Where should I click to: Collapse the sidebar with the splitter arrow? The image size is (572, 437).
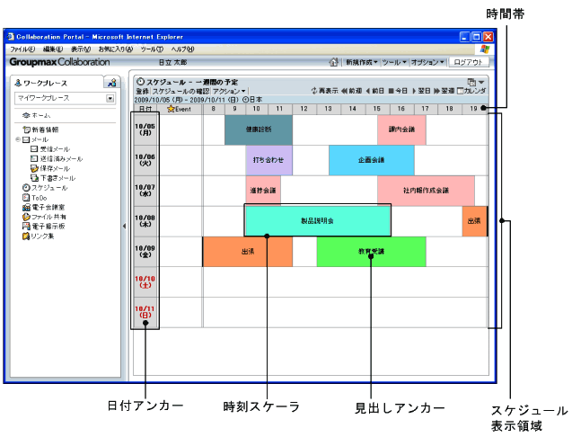[125, 227]
